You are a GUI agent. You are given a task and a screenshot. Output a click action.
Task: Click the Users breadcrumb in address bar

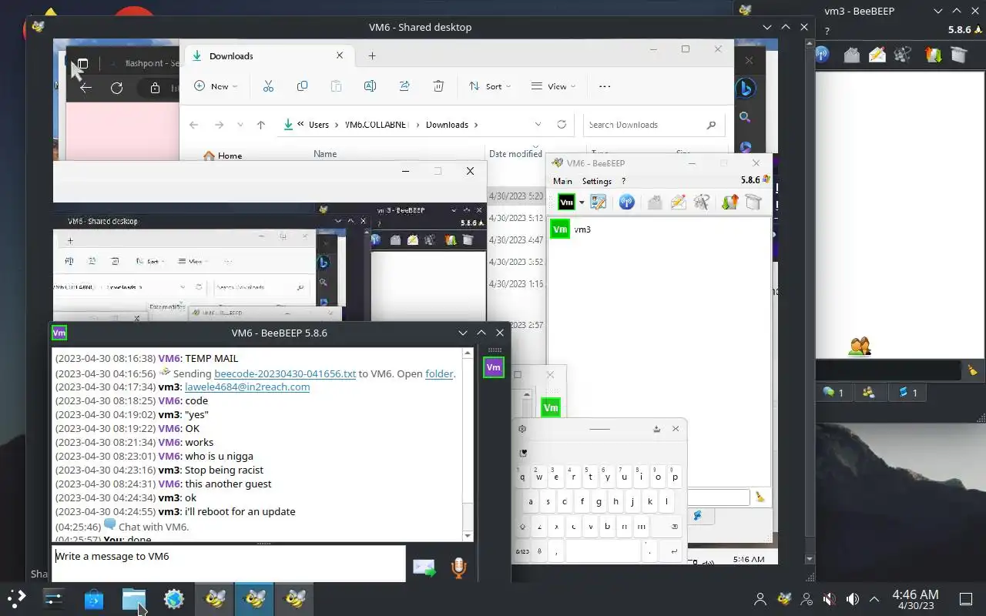coord(319,125)
